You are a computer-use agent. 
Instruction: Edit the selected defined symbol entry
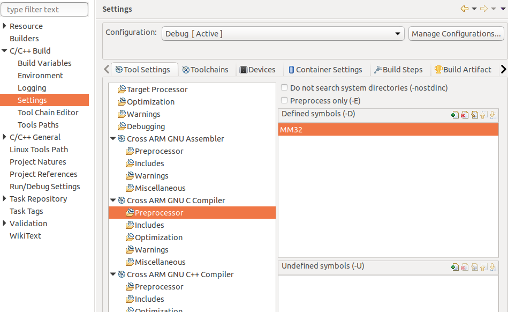tap(474, 115)
